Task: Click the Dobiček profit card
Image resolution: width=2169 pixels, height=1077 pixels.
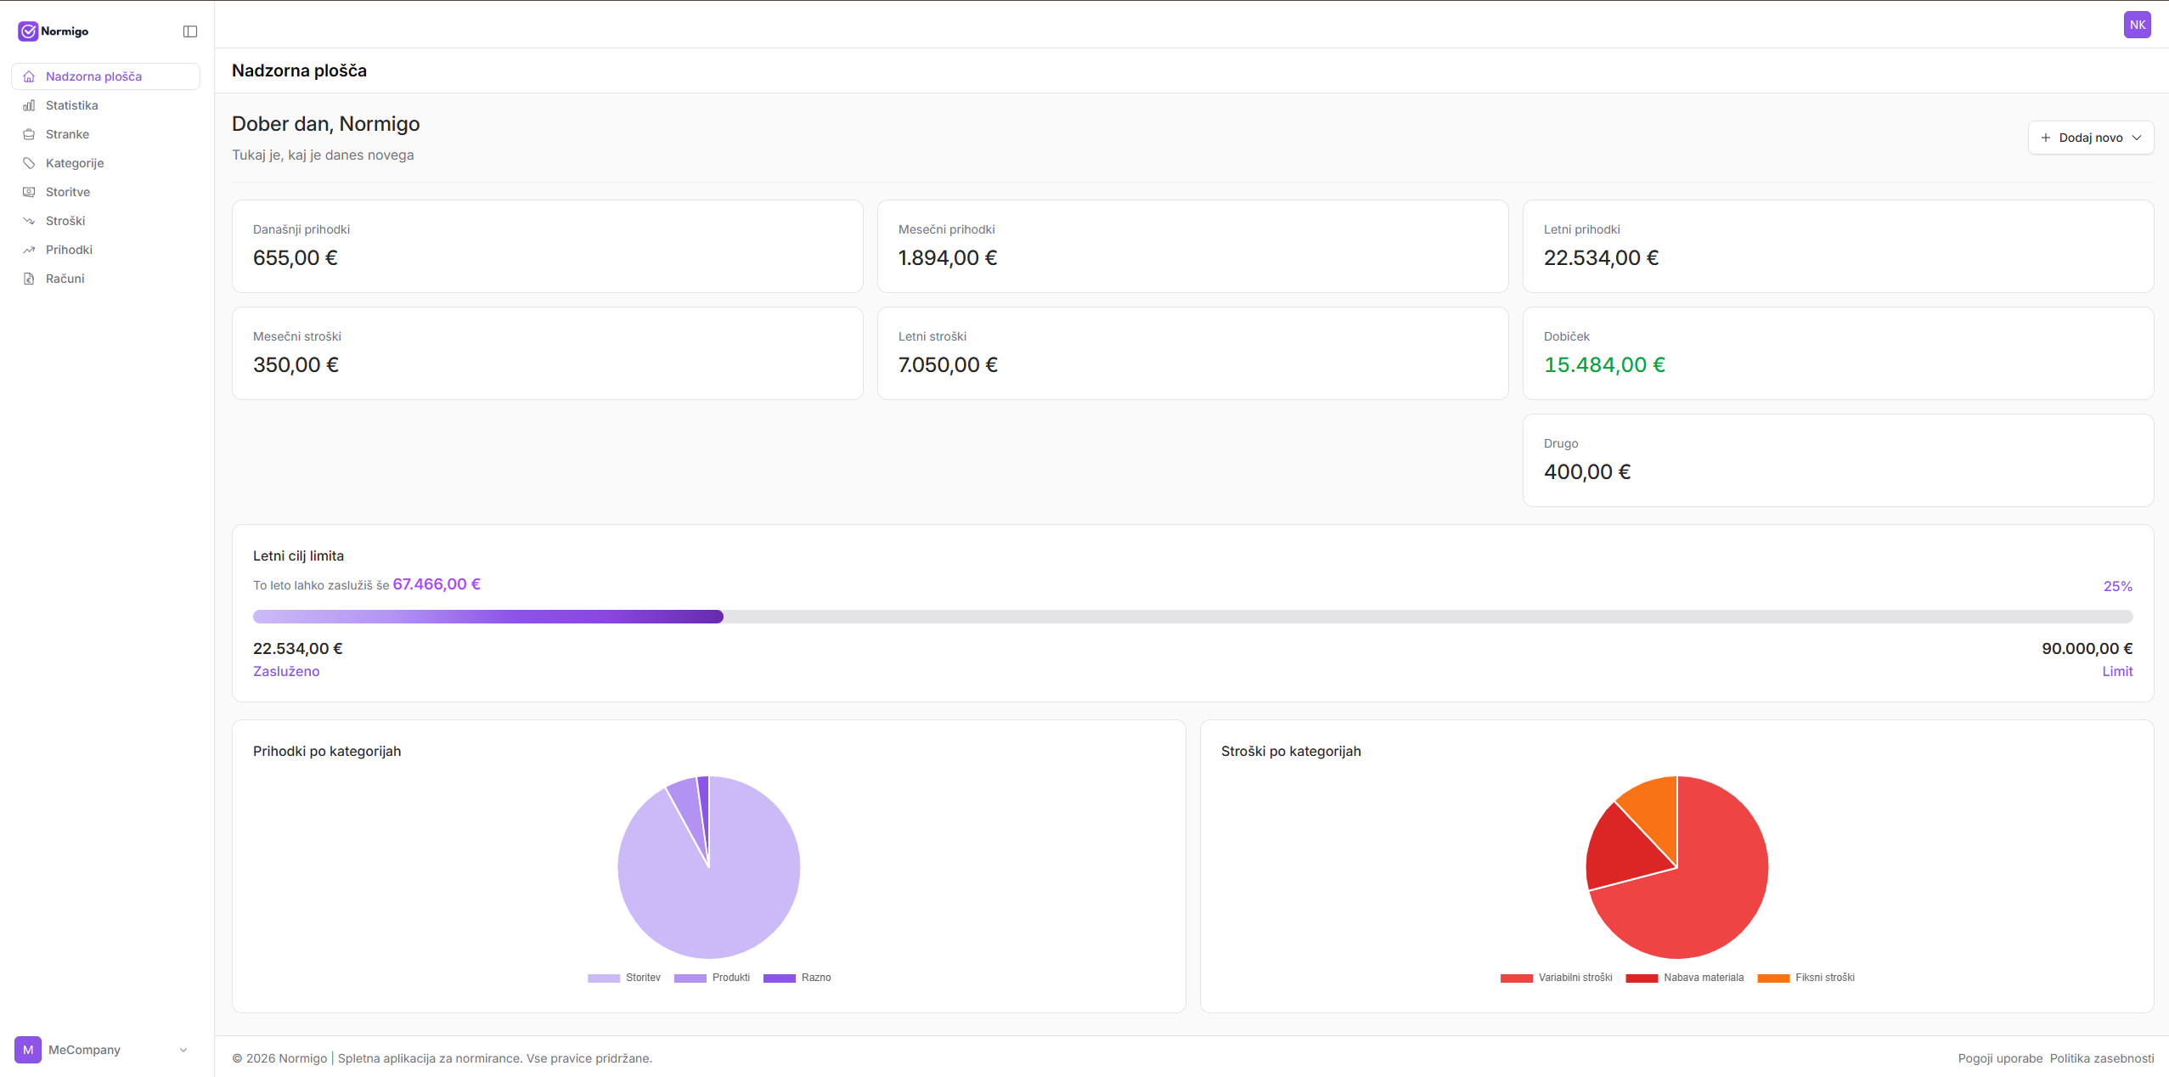Action: (x=1838, y=353)
